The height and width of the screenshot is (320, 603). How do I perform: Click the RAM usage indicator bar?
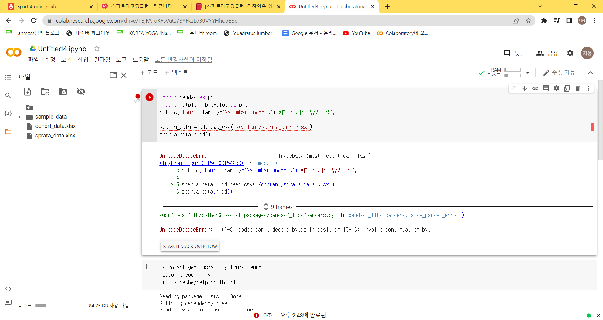tap(513, 70)
